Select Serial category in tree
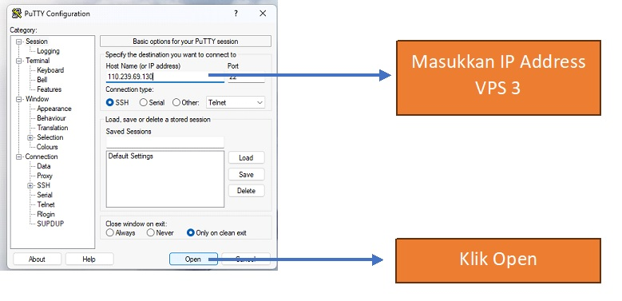 click(x=45, y=195)
